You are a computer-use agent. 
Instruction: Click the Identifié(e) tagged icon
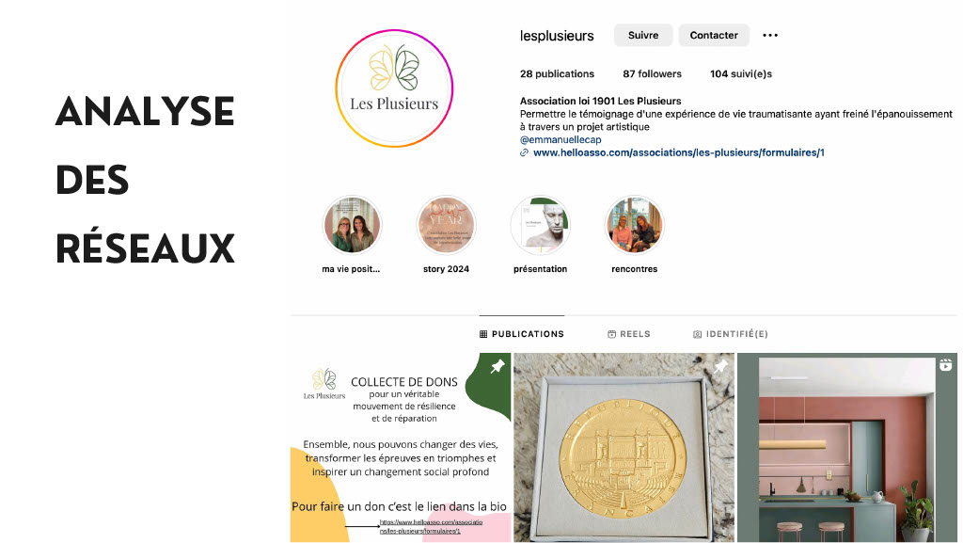coord(697,334)
